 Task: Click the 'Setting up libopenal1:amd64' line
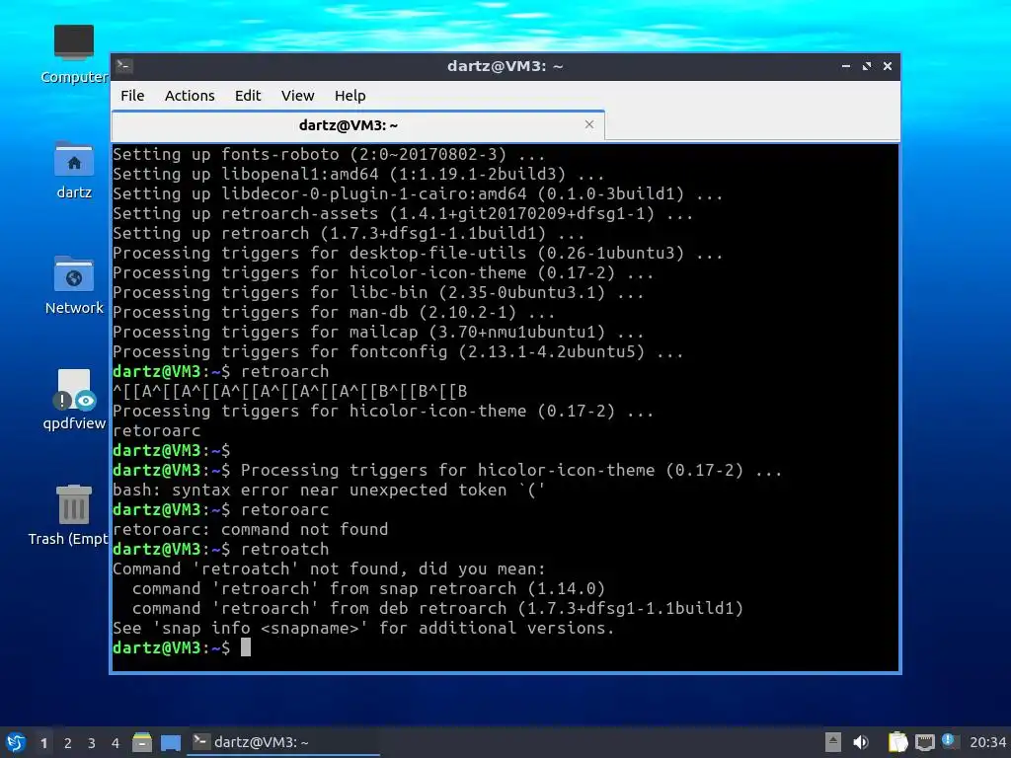pos(358,174)
